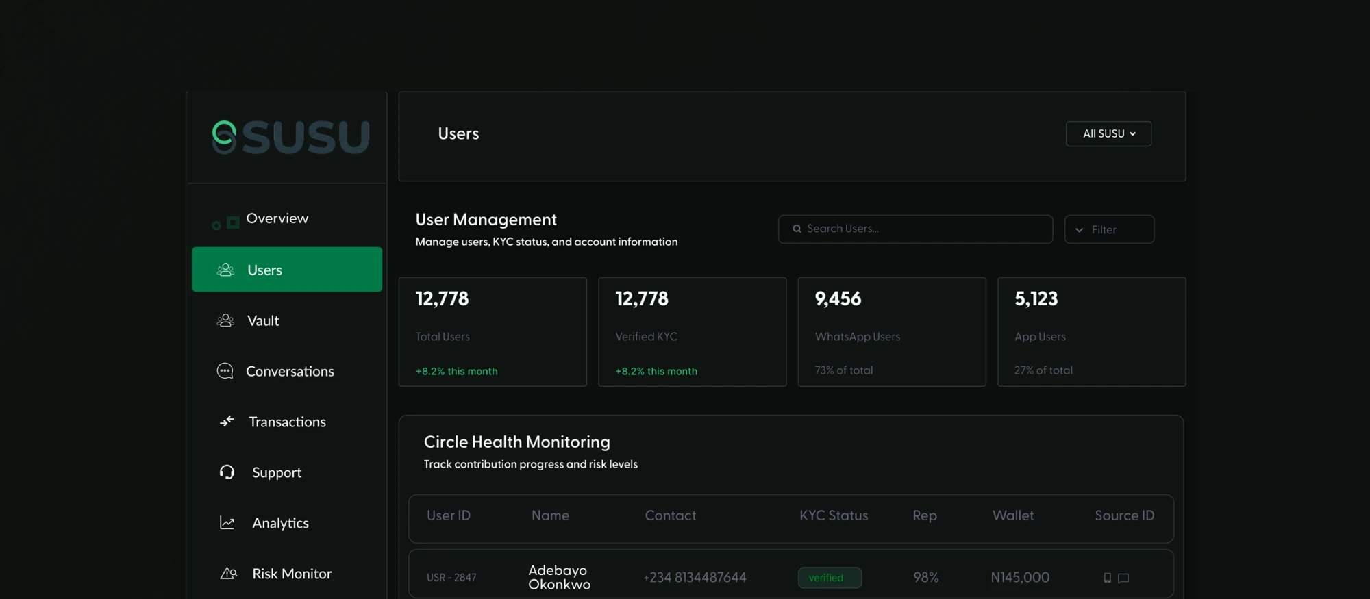Click the Search Users input field

pyautogui.click(x=915, y=229)
